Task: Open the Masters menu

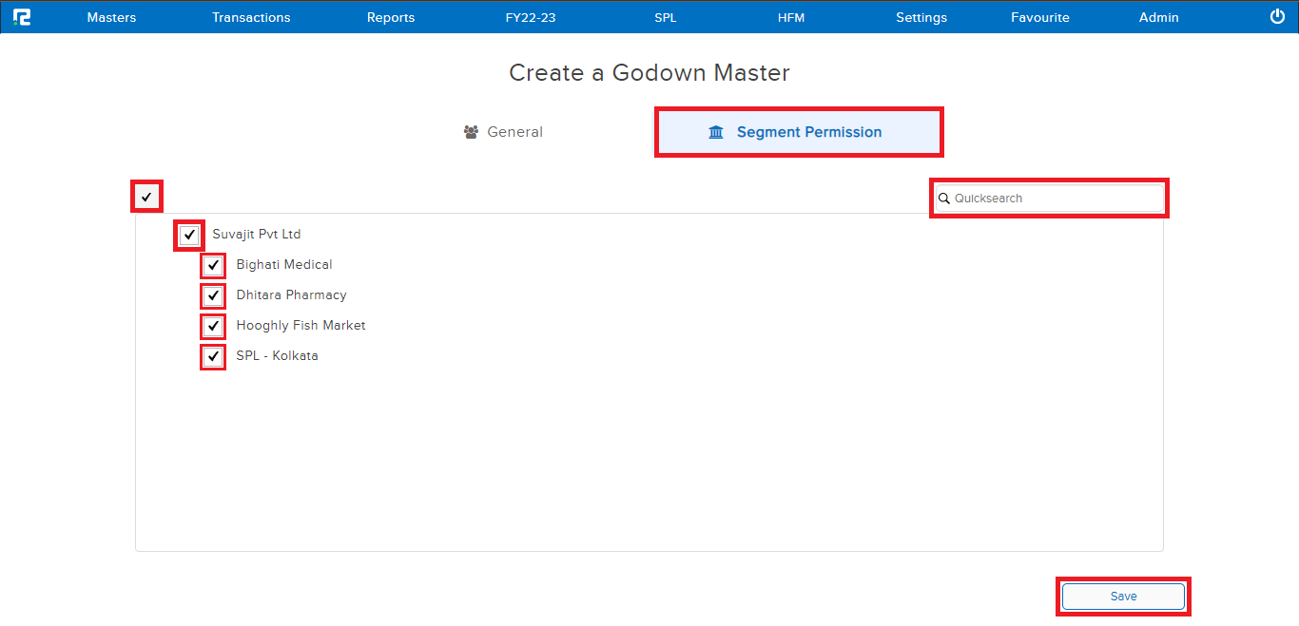Action: (111, 17)
